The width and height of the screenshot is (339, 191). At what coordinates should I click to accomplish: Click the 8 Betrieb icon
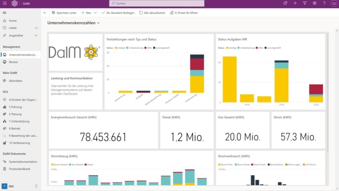[x=5, y=128]
